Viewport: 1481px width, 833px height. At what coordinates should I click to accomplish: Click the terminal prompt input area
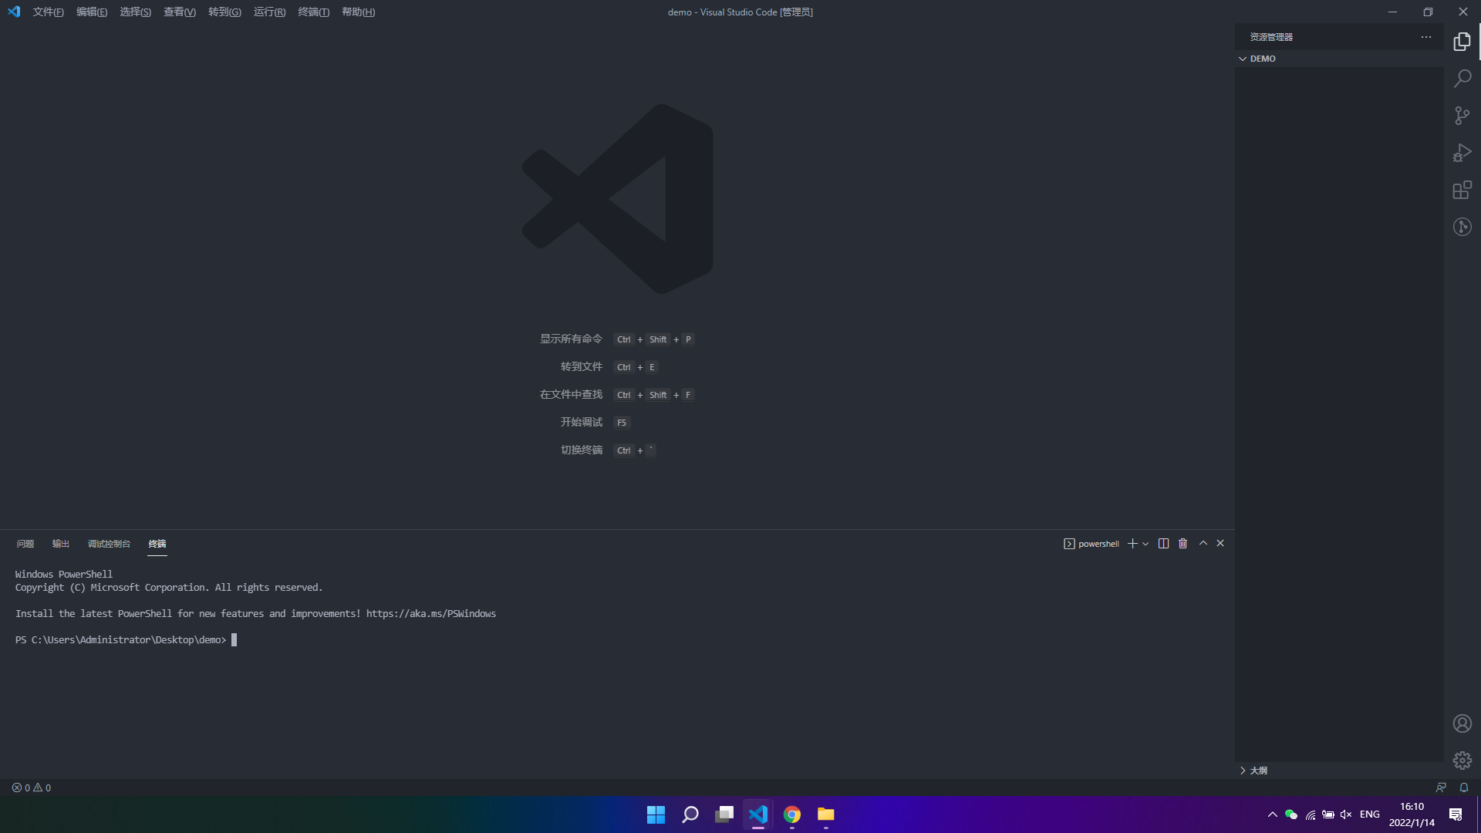pyautogui.click(x=234, y=640)
